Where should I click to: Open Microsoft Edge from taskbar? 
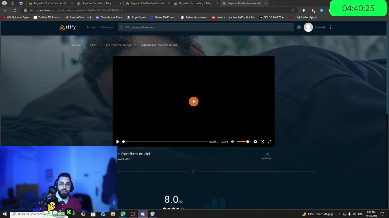click(123, 214)
